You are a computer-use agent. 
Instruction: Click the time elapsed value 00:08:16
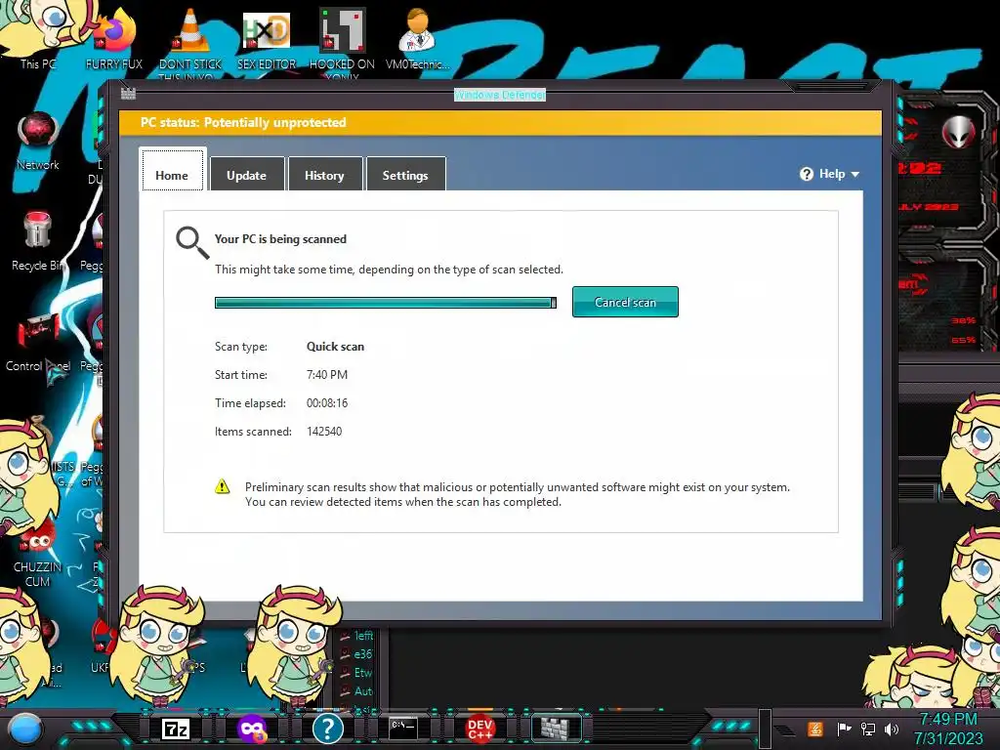(x=327, y=403)
